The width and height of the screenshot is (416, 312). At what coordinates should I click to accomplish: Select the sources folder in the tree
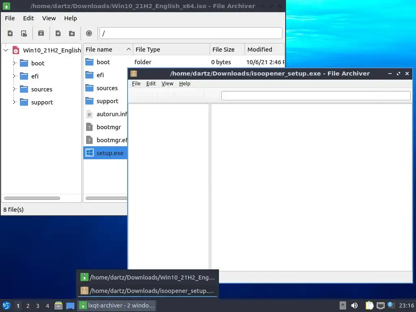pos(42,89)
